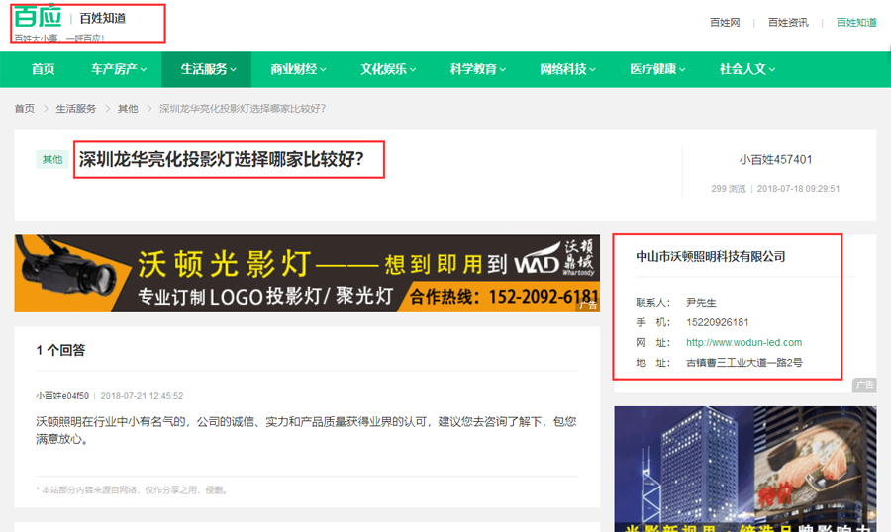The width and height of the screenshot is (891, 532).
Task: Expand the 社会人文 menu
Action: (x=746, y=69)
